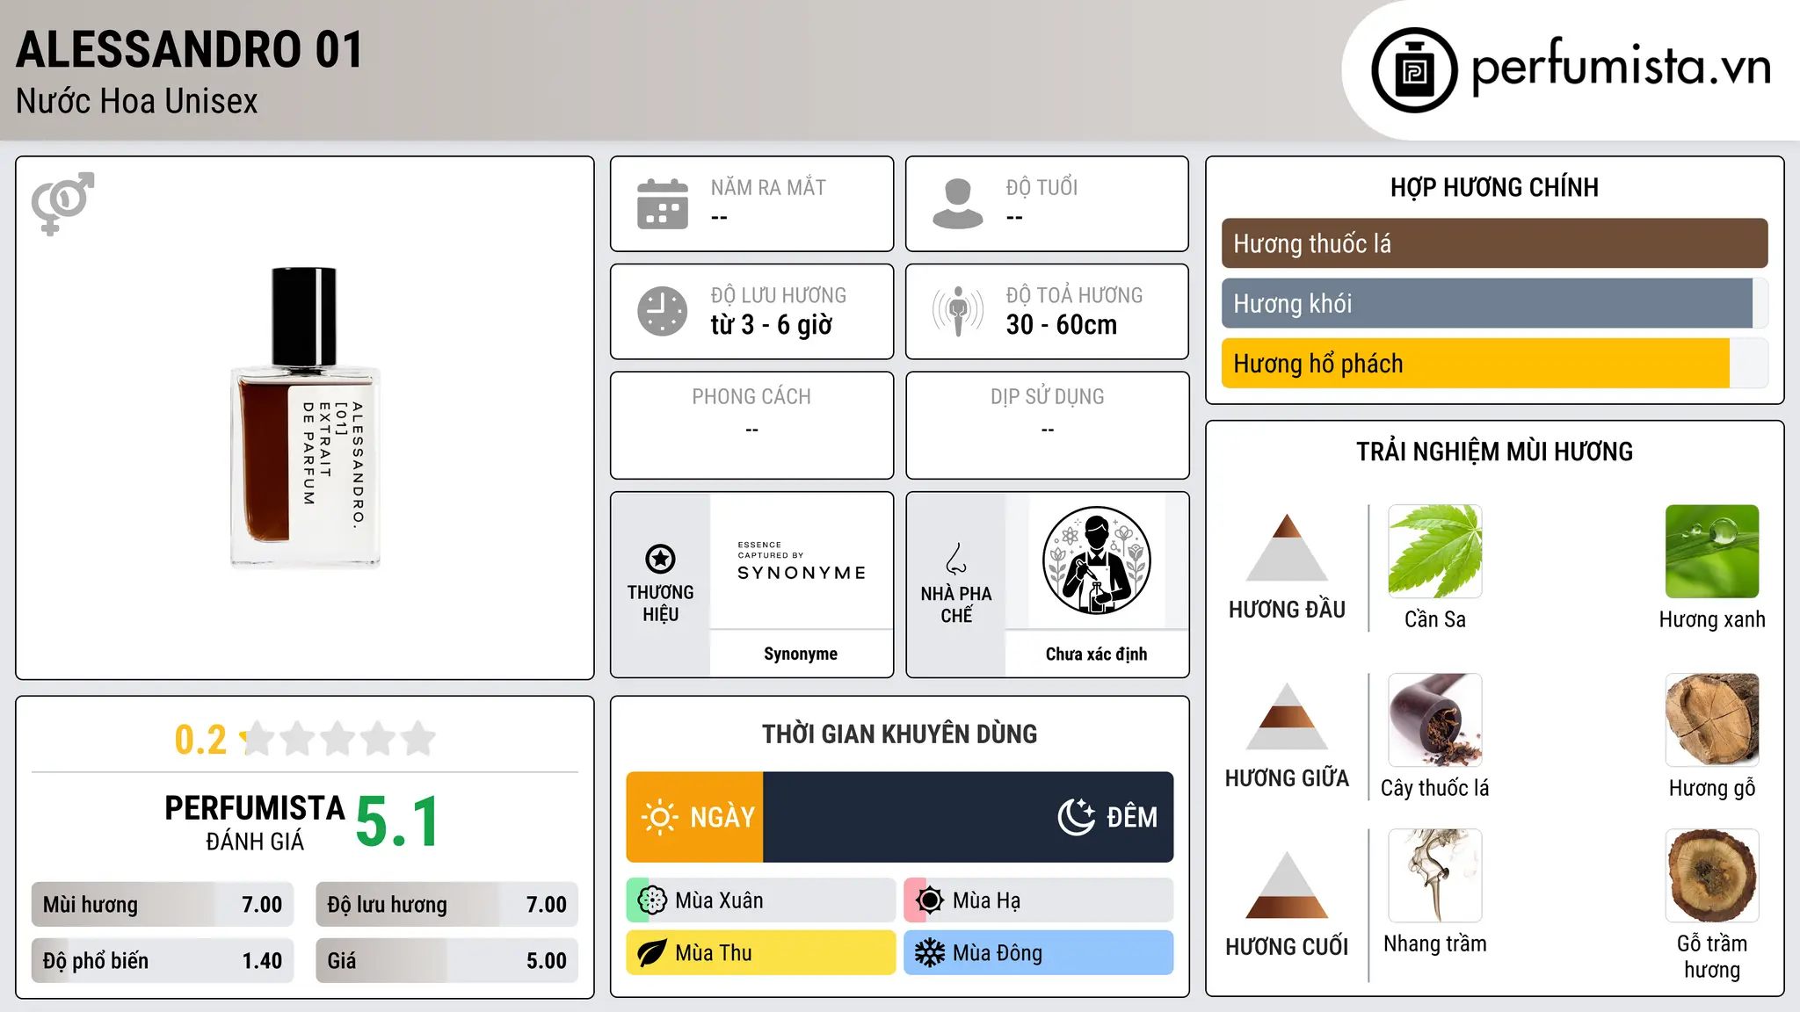
Task: Open the Gỗ trầm hương agarwood image
Action: (1712, 876)
